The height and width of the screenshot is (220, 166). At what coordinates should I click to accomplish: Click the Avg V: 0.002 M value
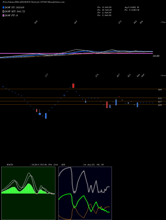[131, 7]
